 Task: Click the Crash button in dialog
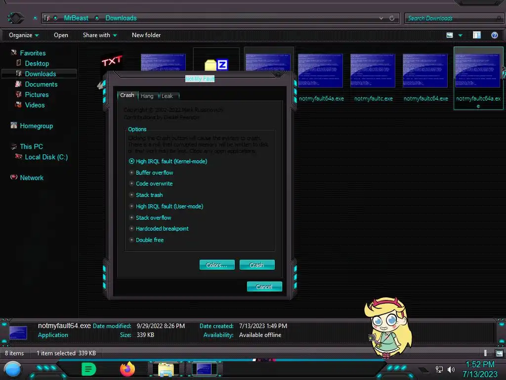click(x=257, y=265)
